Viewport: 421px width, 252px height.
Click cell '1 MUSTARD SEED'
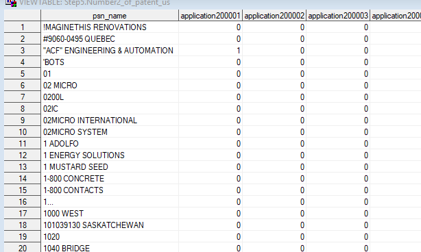[110, 167]
